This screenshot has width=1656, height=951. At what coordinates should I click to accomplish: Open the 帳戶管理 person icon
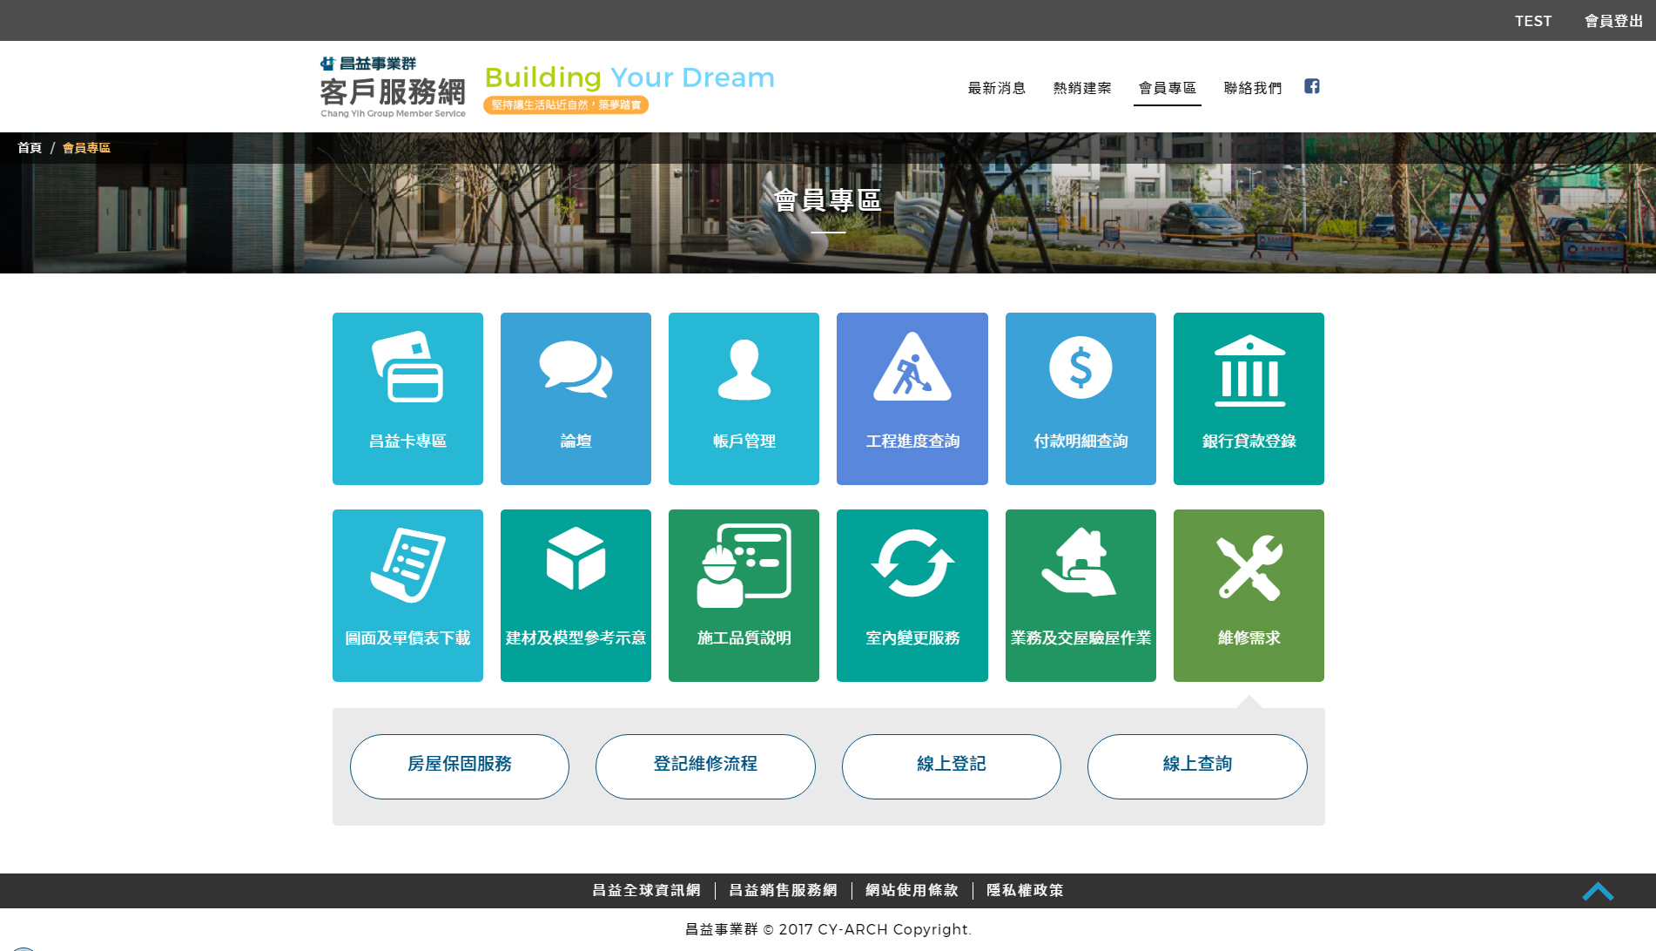[744, 369]
